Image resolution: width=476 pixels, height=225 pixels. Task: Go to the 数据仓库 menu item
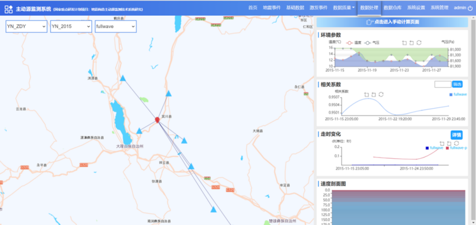click(x=392, y=8)
